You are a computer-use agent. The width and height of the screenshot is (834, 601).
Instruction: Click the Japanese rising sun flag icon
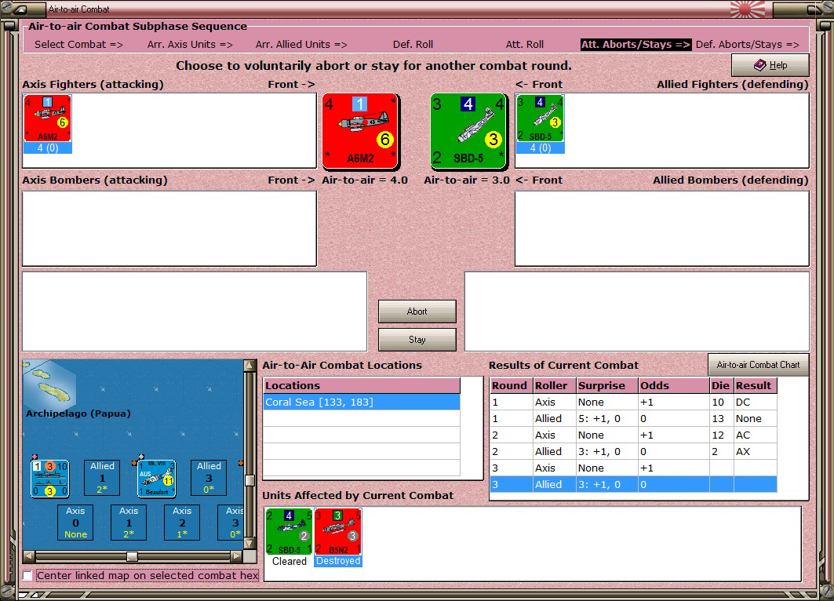coord(748,9)
